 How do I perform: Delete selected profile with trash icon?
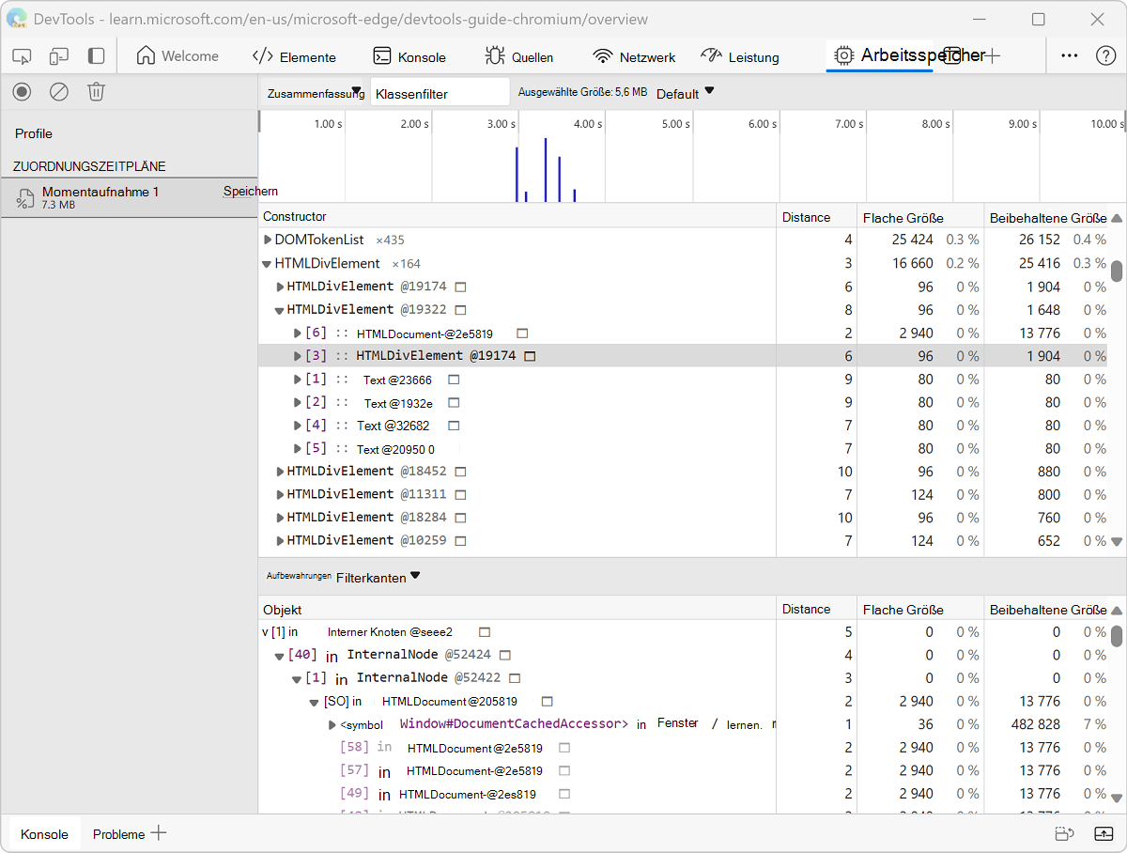coord(96,91)
